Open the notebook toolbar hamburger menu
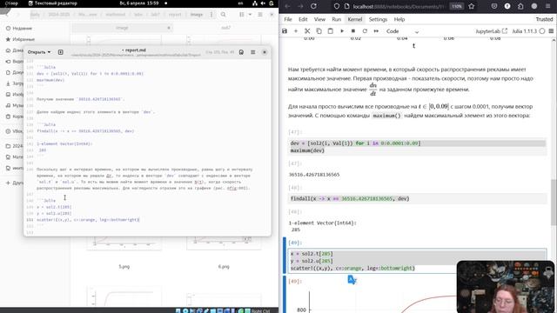557x313 pixels. [551, 31]
